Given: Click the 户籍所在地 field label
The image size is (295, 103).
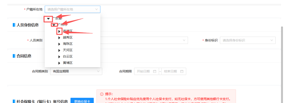Looking at the screenshot, I should [x=34, y=9].
